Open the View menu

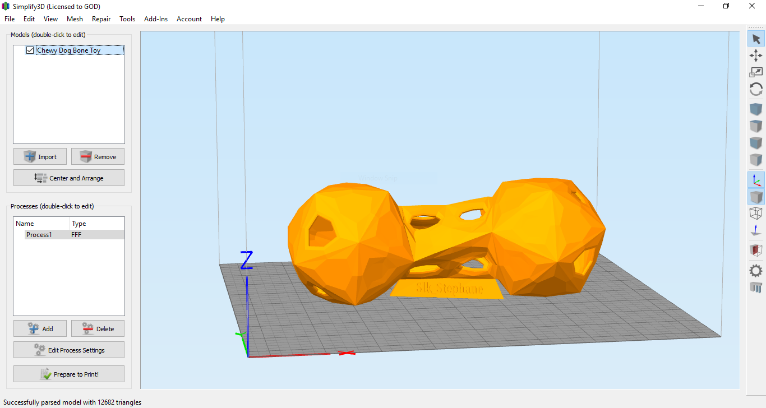(x=50, y=19)
